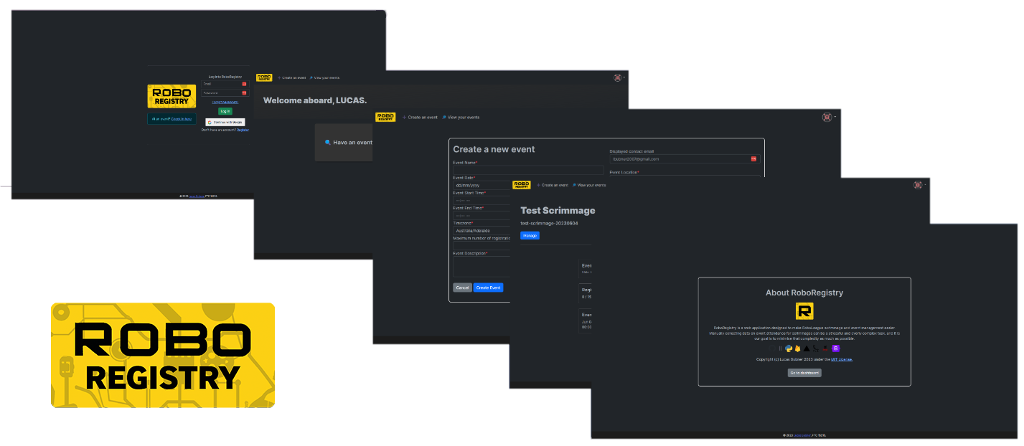The height and width of the screenshot is (446, 1024).
Task: Click navbar logo on Create a new event screen
Action: (385, 117)
